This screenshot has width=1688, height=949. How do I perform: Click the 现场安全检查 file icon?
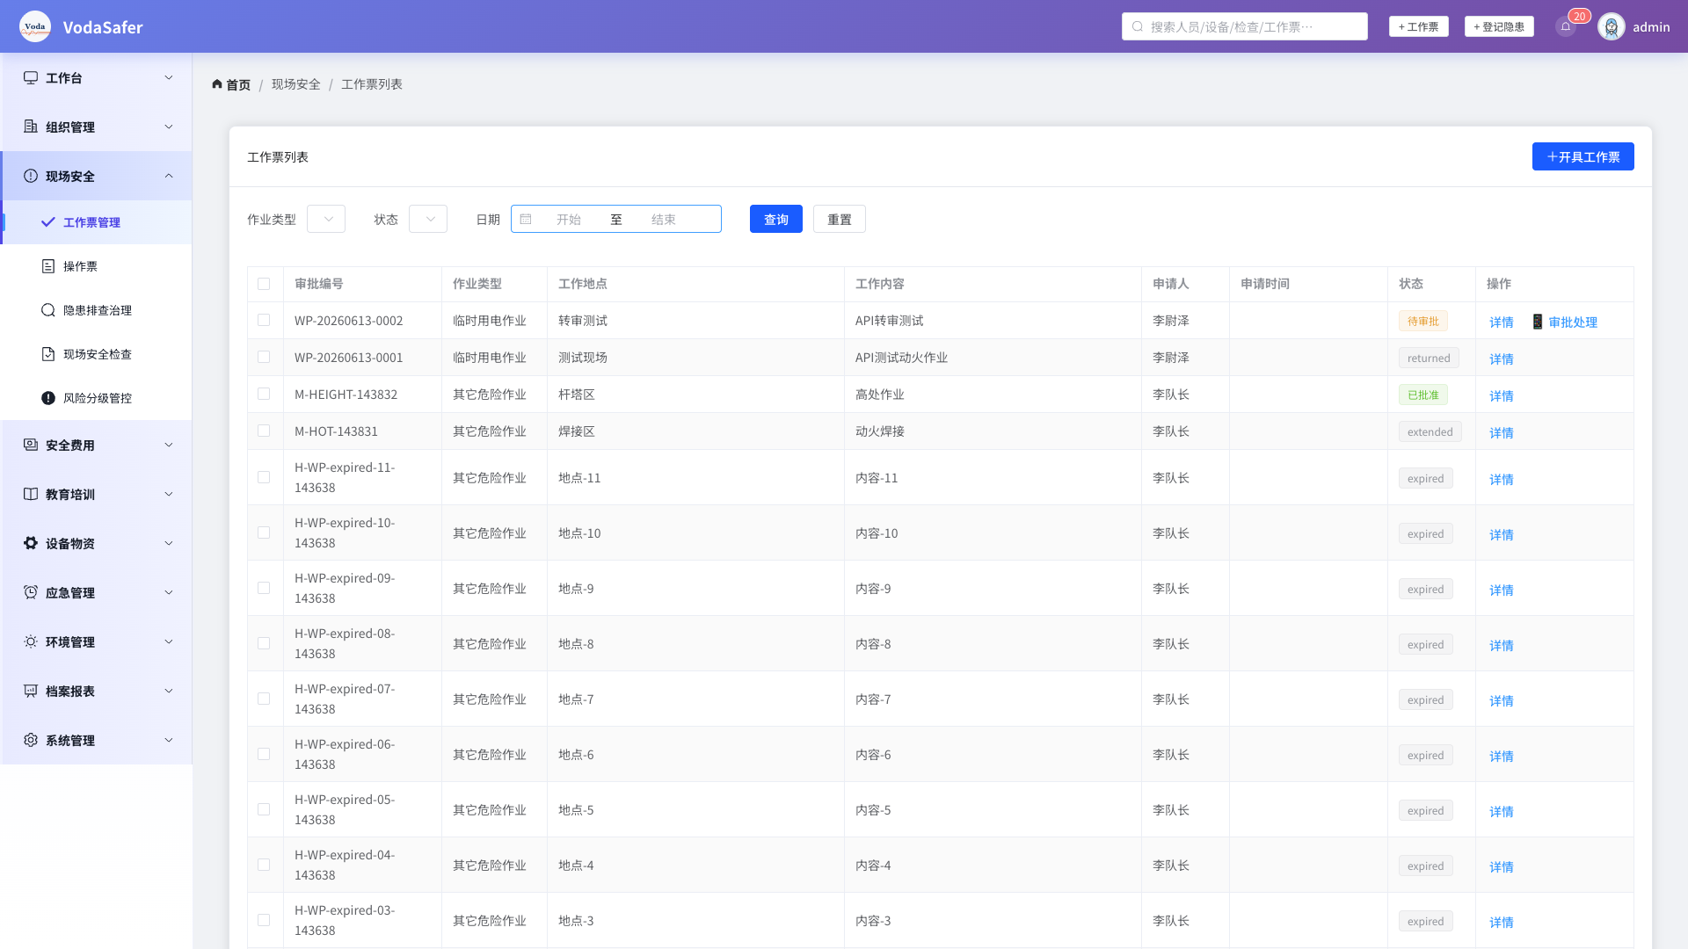coord(48,354)
